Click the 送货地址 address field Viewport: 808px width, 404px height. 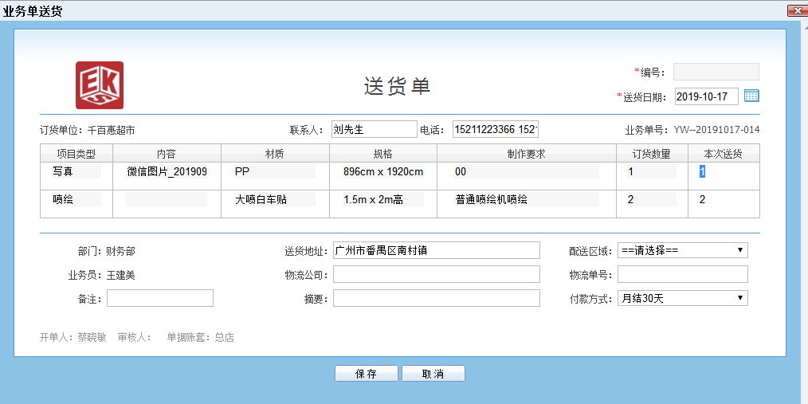436,250
